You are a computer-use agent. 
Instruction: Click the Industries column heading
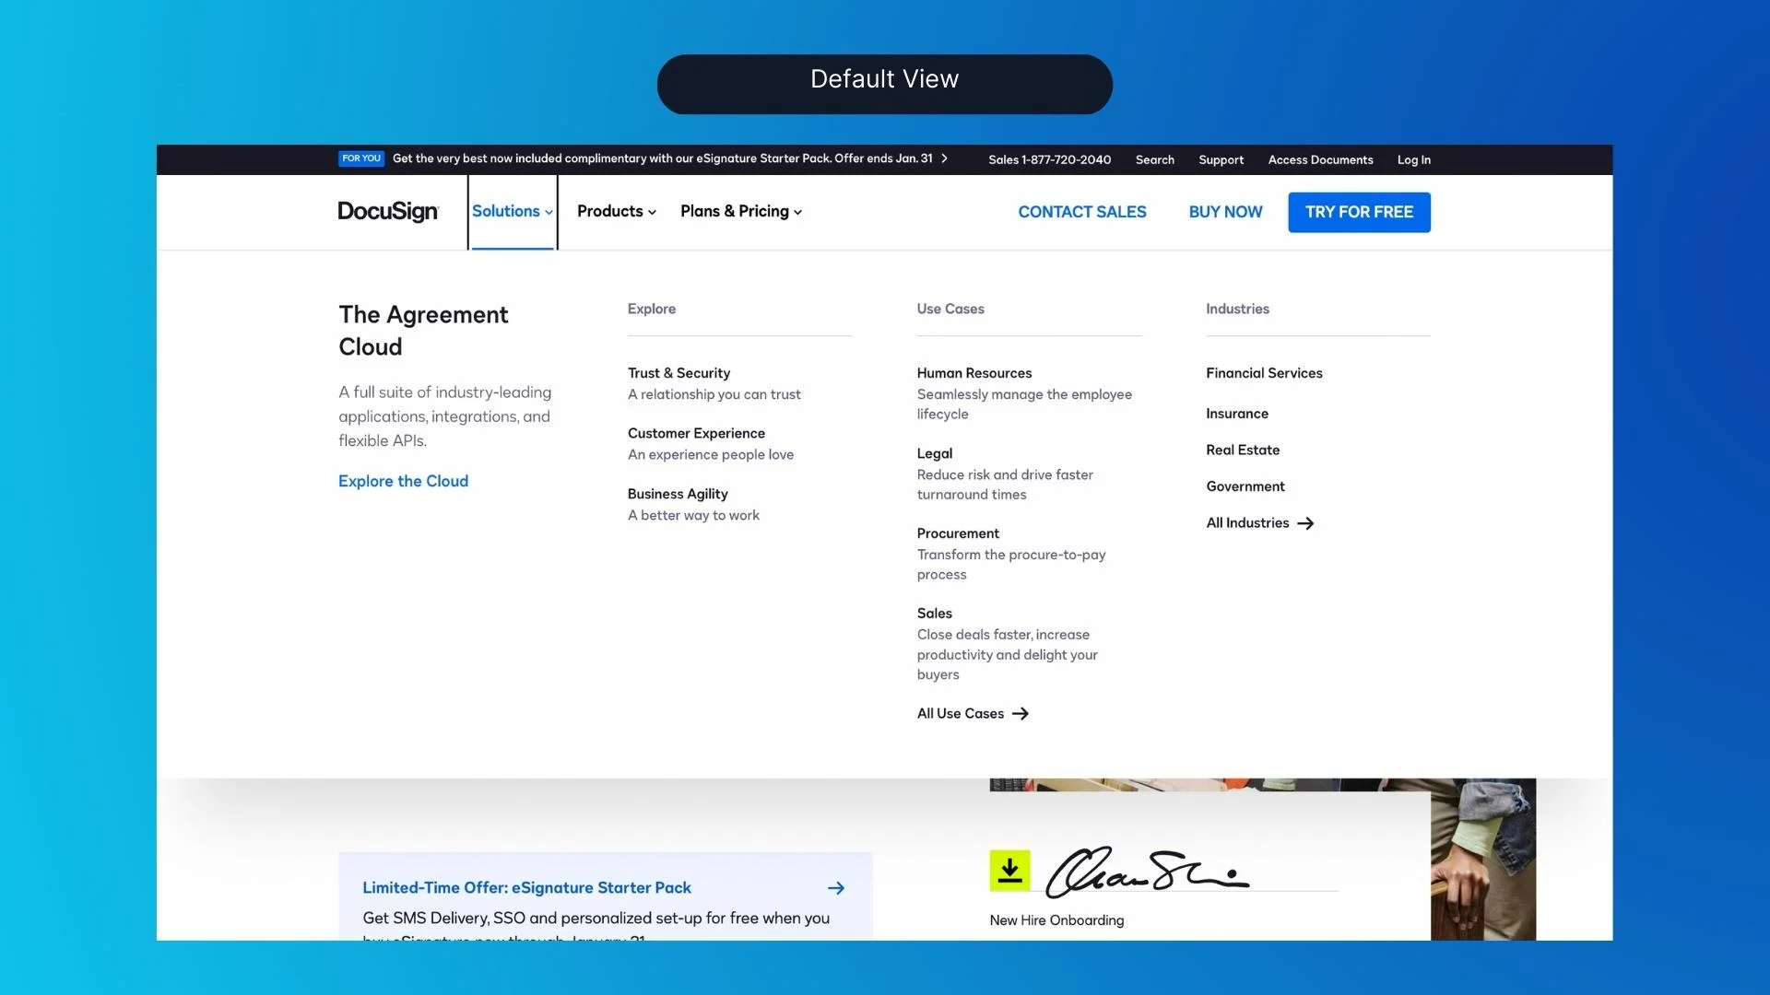(1237, 309)
